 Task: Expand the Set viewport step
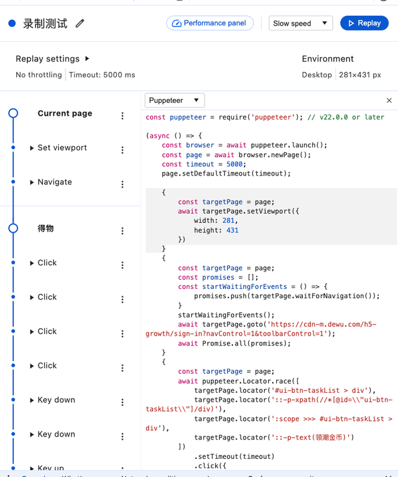[32, 148]
